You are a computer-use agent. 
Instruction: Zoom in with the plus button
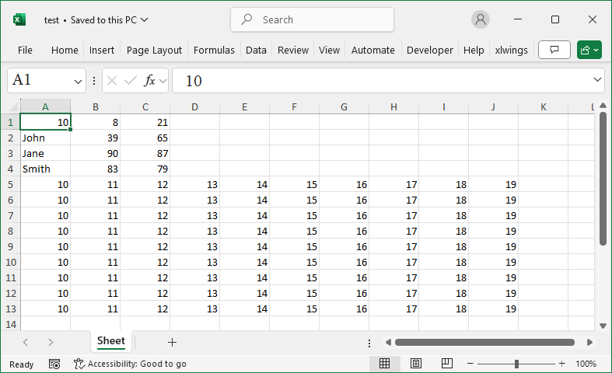click(562, 364)
